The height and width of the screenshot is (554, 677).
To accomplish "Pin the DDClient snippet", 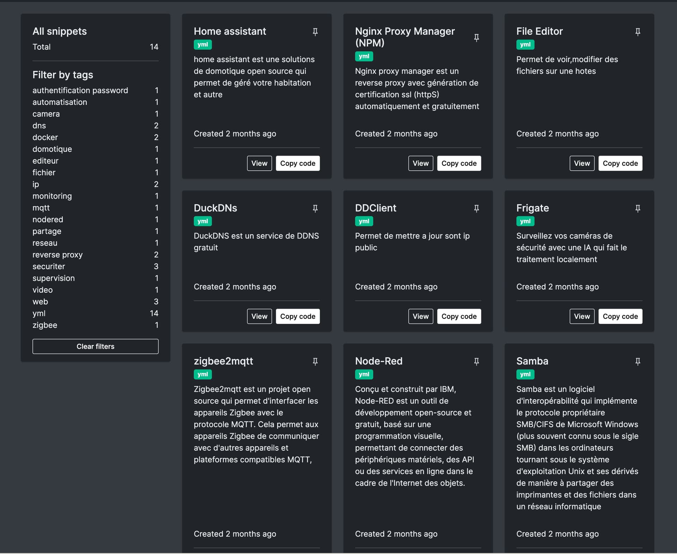I will point(476,208).
